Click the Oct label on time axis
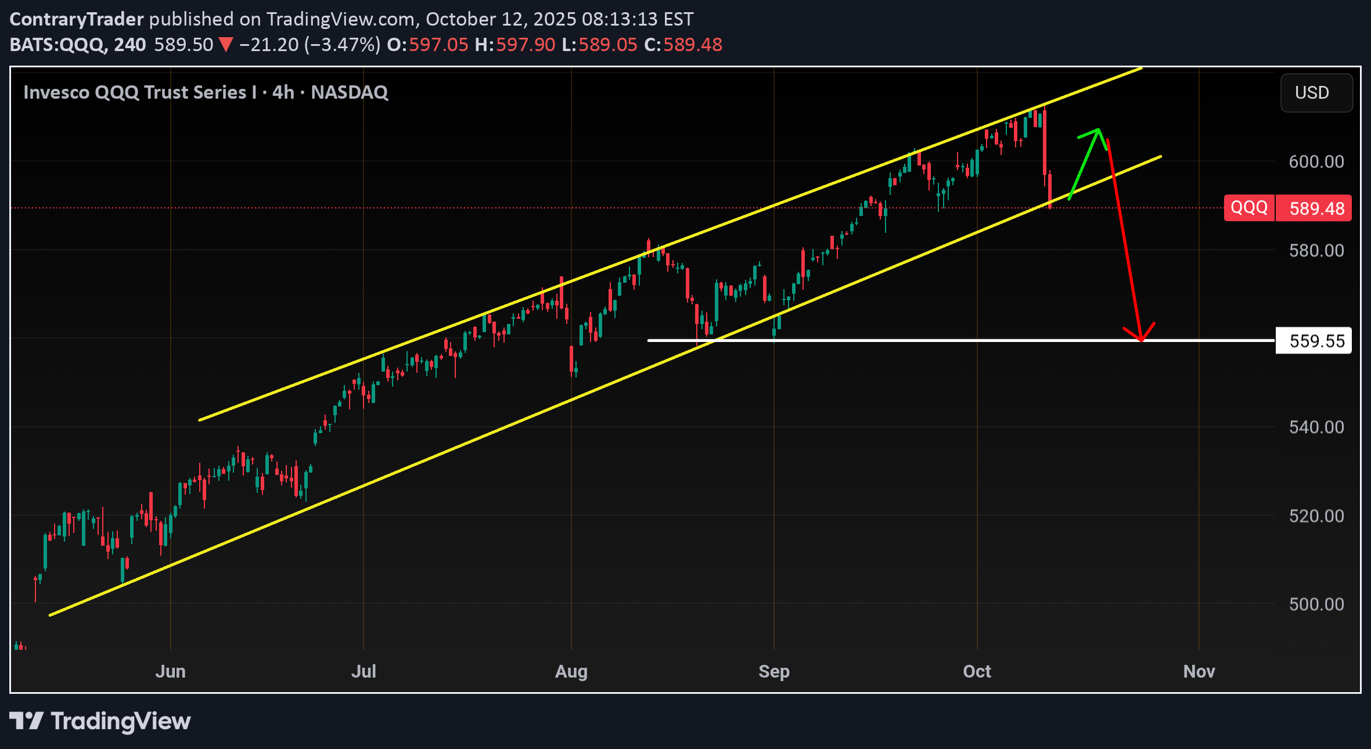The image size is (1371, 749). point(977,672)
